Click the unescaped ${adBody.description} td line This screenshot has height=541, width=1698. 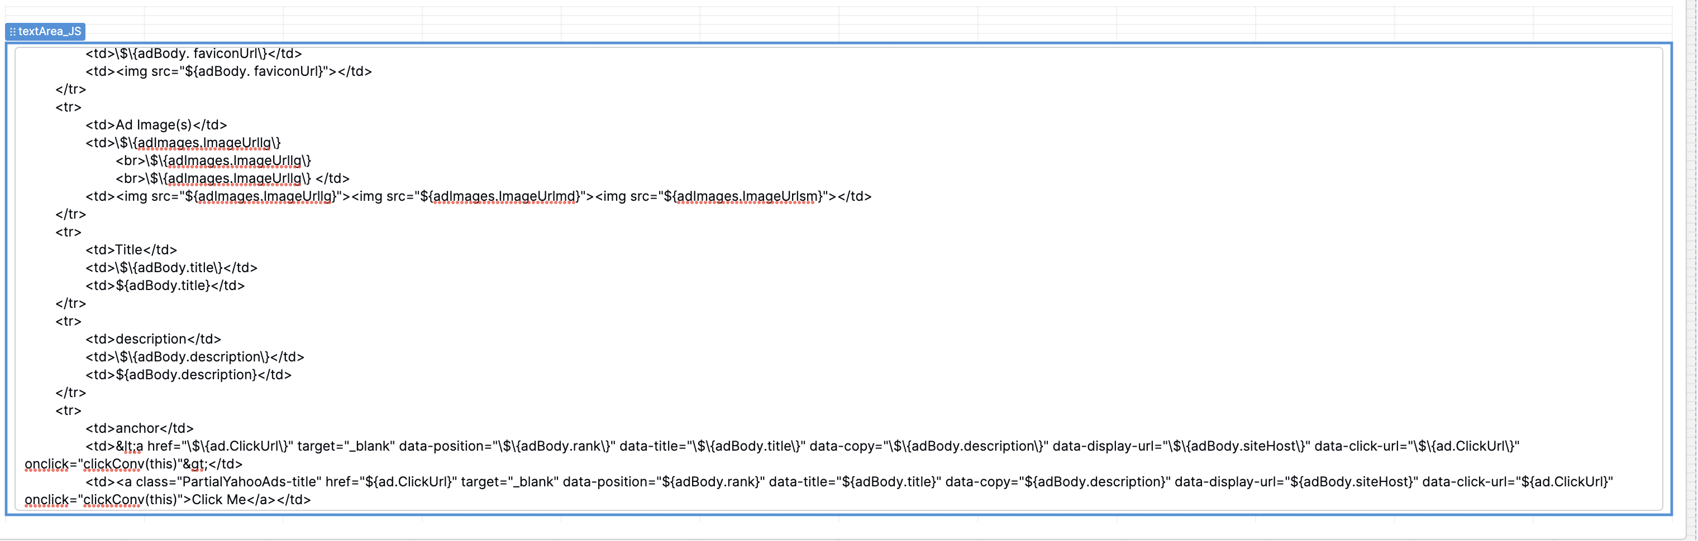(x=188, y=374)
